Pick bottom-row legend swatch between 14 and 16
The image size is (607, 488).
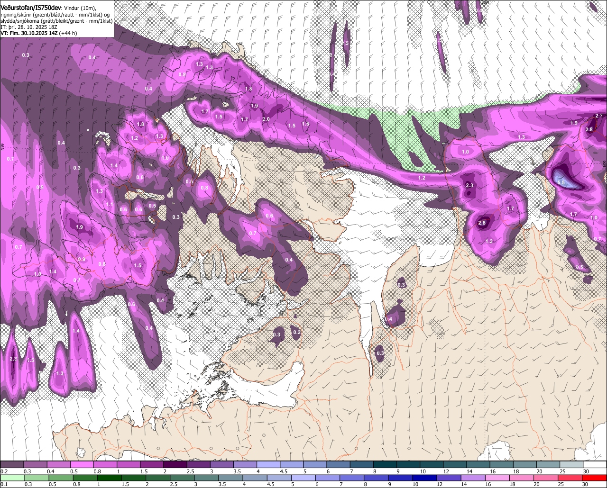[473, 478]
